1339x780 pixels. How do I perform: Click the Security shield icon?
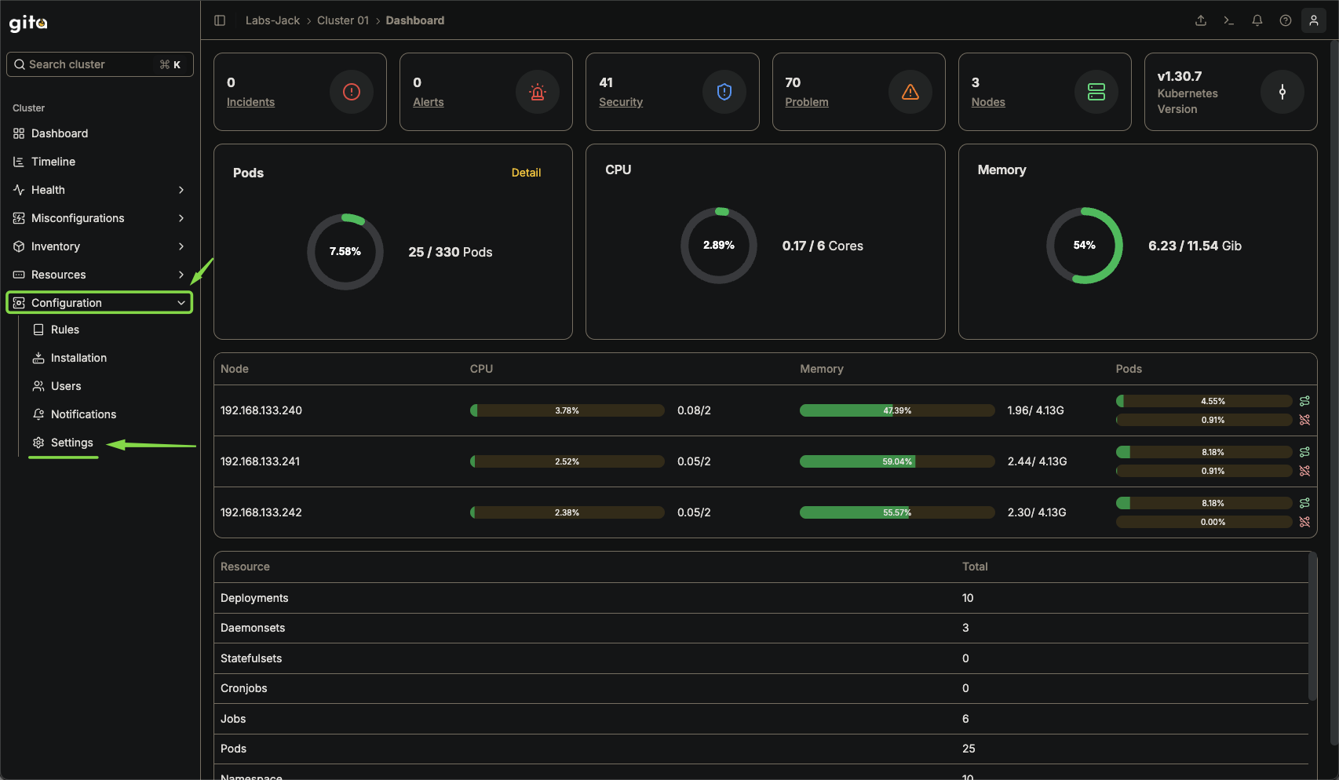point(724,92)
